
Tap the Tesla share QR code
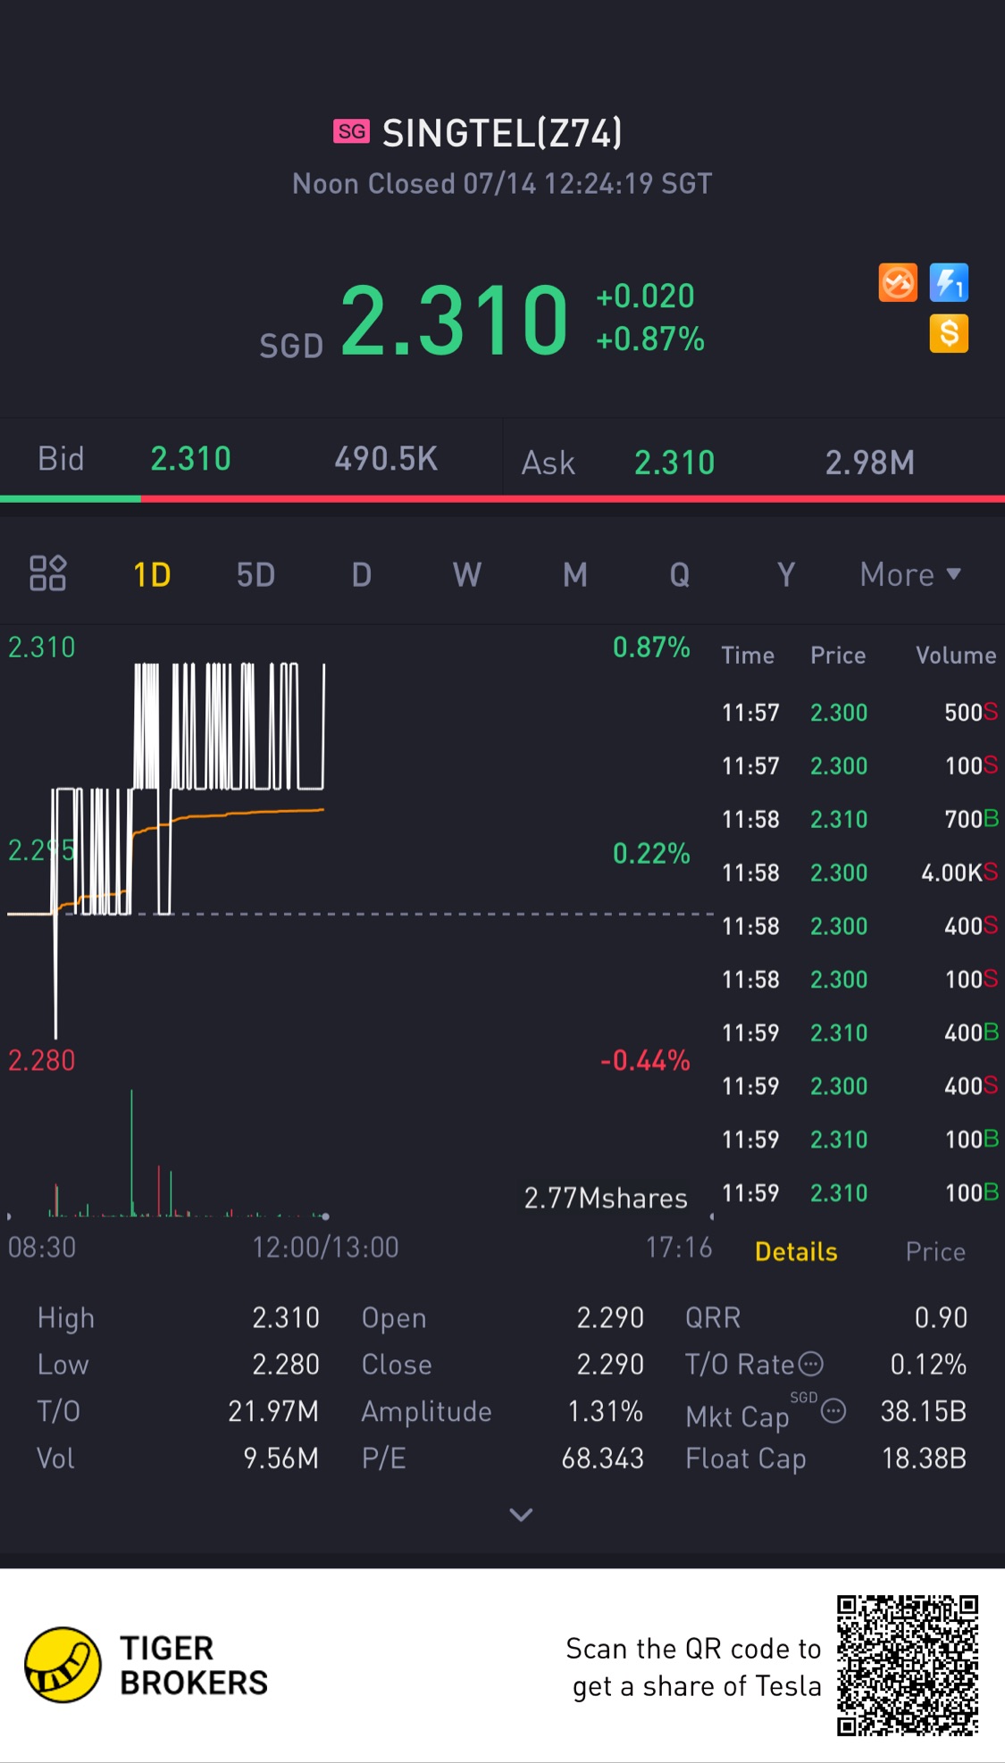[x=908, y=1665]
